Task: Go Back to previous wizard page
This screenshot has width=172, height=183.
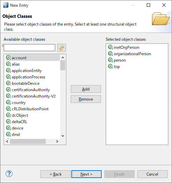Action: point(56,174)
